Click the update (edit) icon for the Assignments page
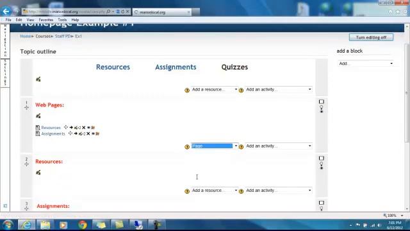Viewport: 410px width, 231px height. [81, 133]
